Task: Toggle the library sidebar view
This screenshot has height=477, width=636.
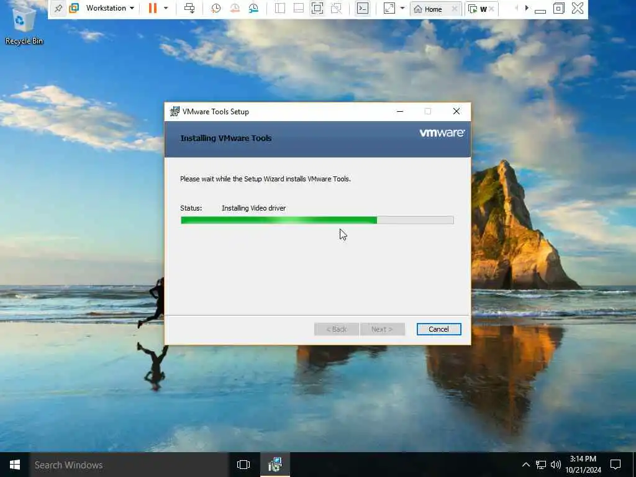Action: (x=280, y=8)
